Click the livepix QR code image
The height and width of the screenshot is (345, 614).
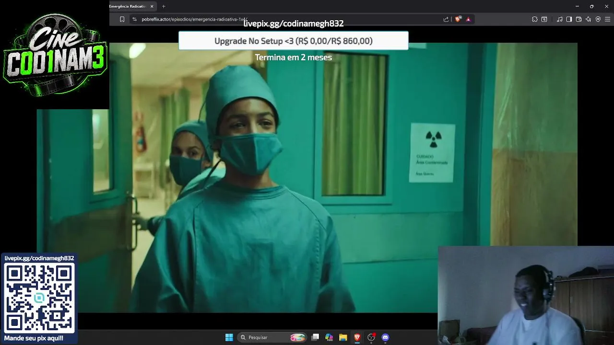pos(39,298)
